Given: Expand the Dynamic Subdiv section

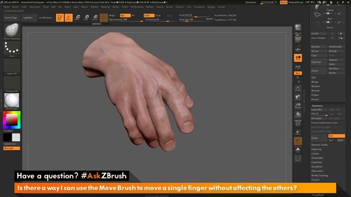Looking at the screenshot, I should point(319,144).
